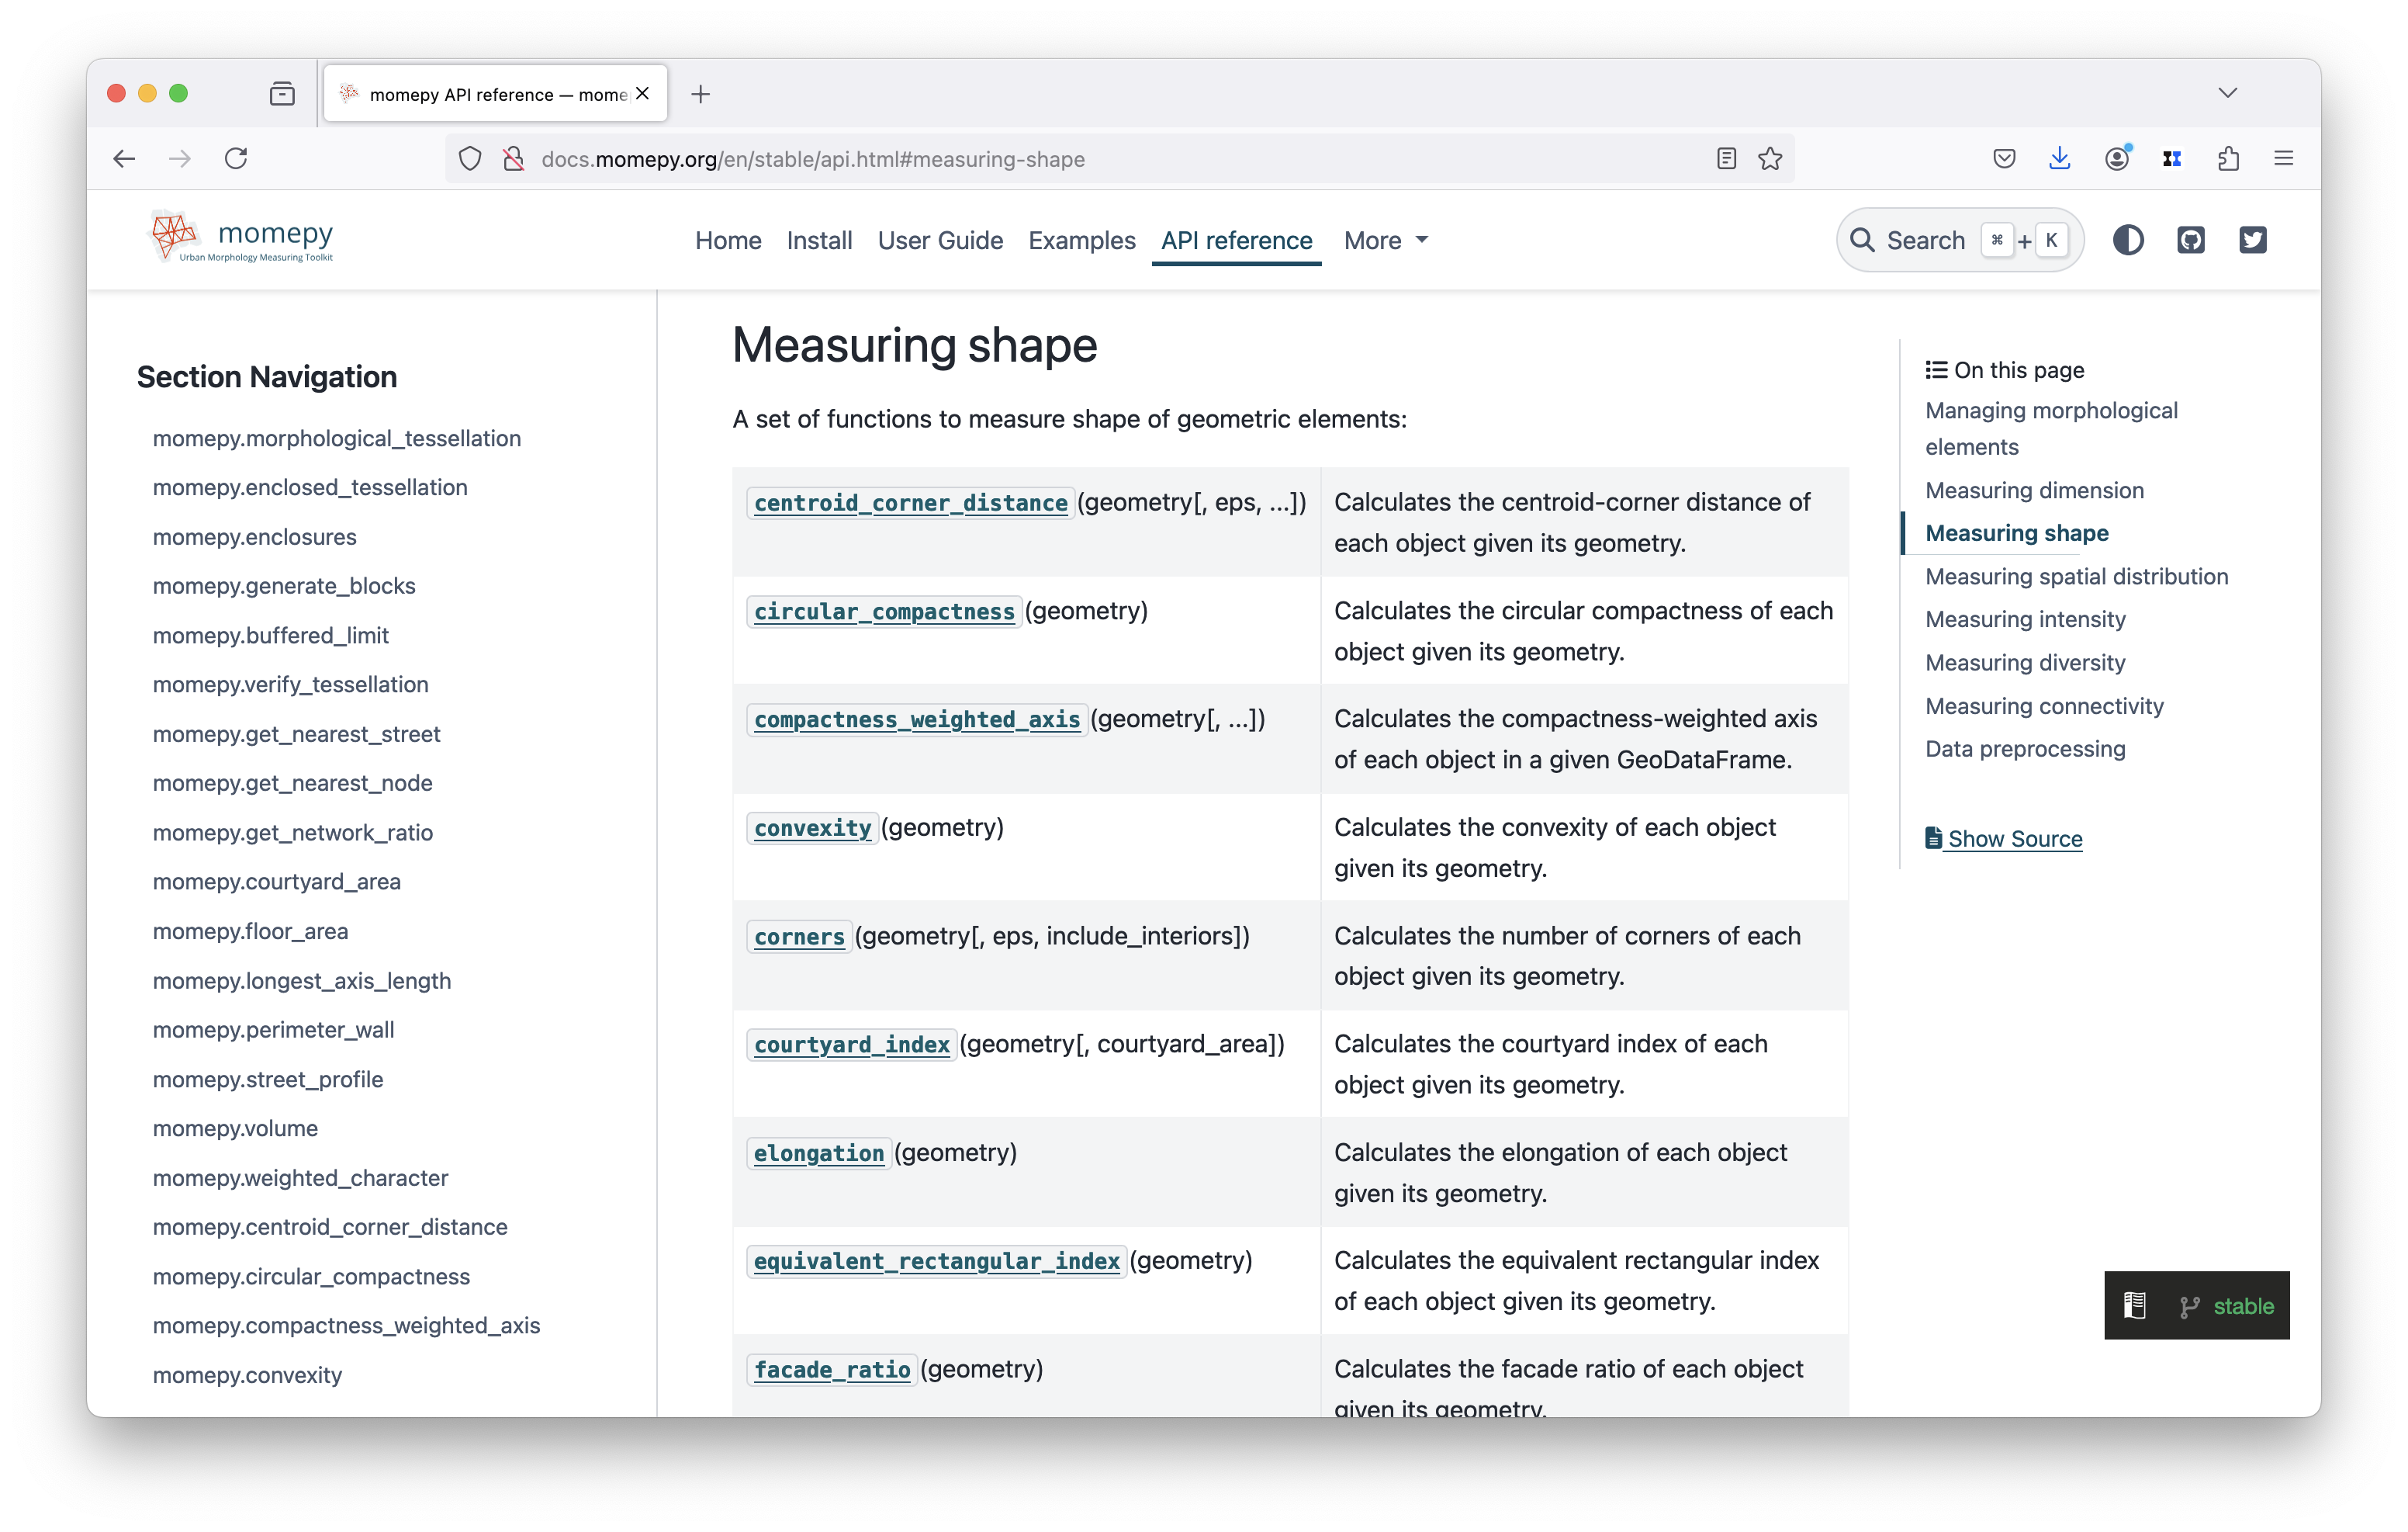Bookmark this page with the star icon
Viewport: 2408px width, 1532px height.
[1770, 159]
